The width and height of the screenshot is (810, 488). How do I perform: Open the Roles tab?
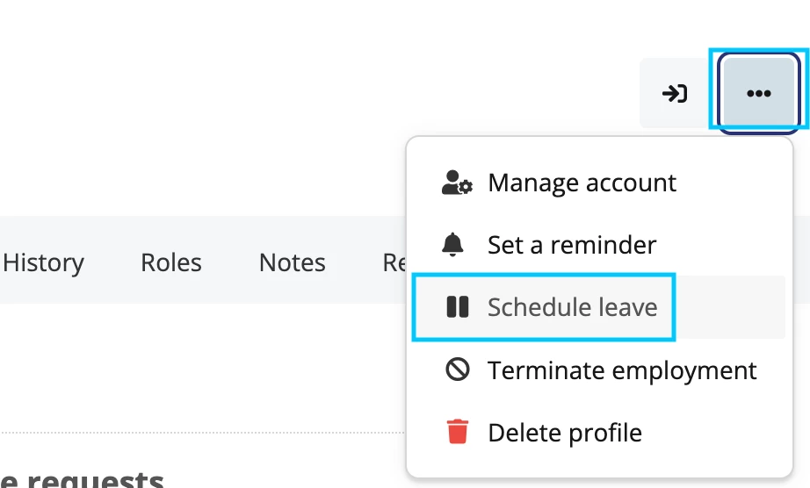click(x=171, y=262)
